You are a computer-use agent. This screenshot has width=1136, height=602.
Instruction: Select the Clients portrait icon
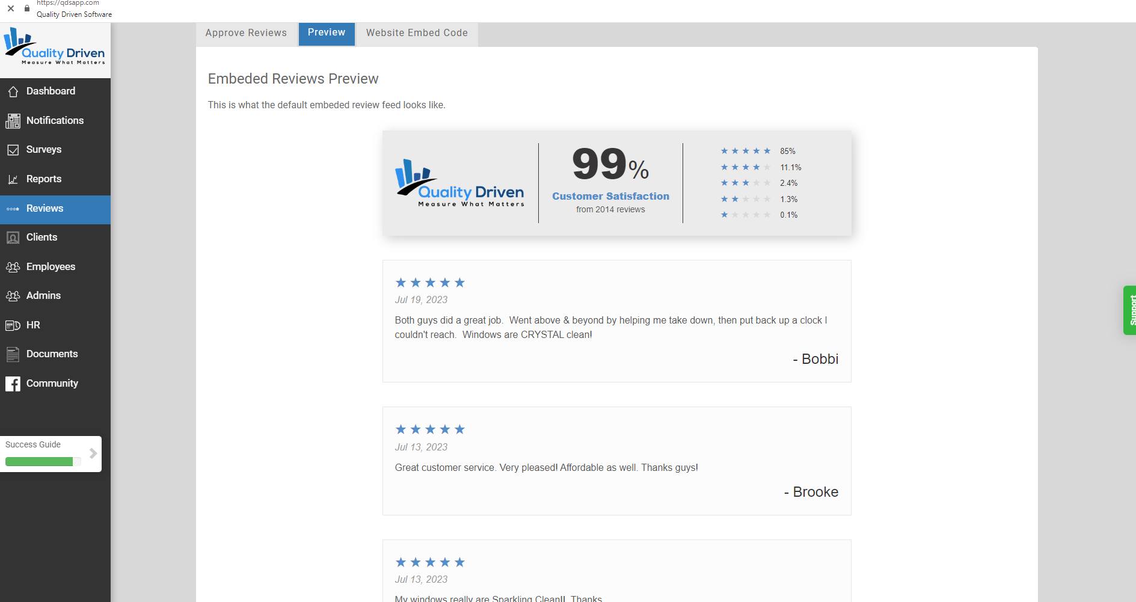pyautogui.click(x=13, y=238)
